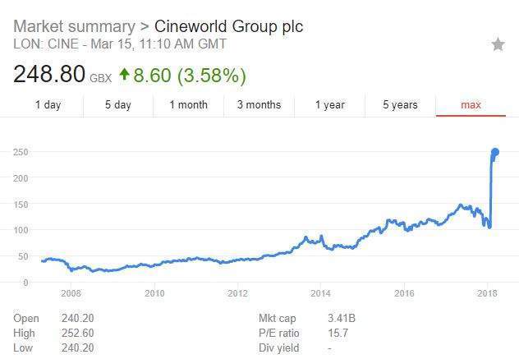Click the High value 252.60

(76, 333)
